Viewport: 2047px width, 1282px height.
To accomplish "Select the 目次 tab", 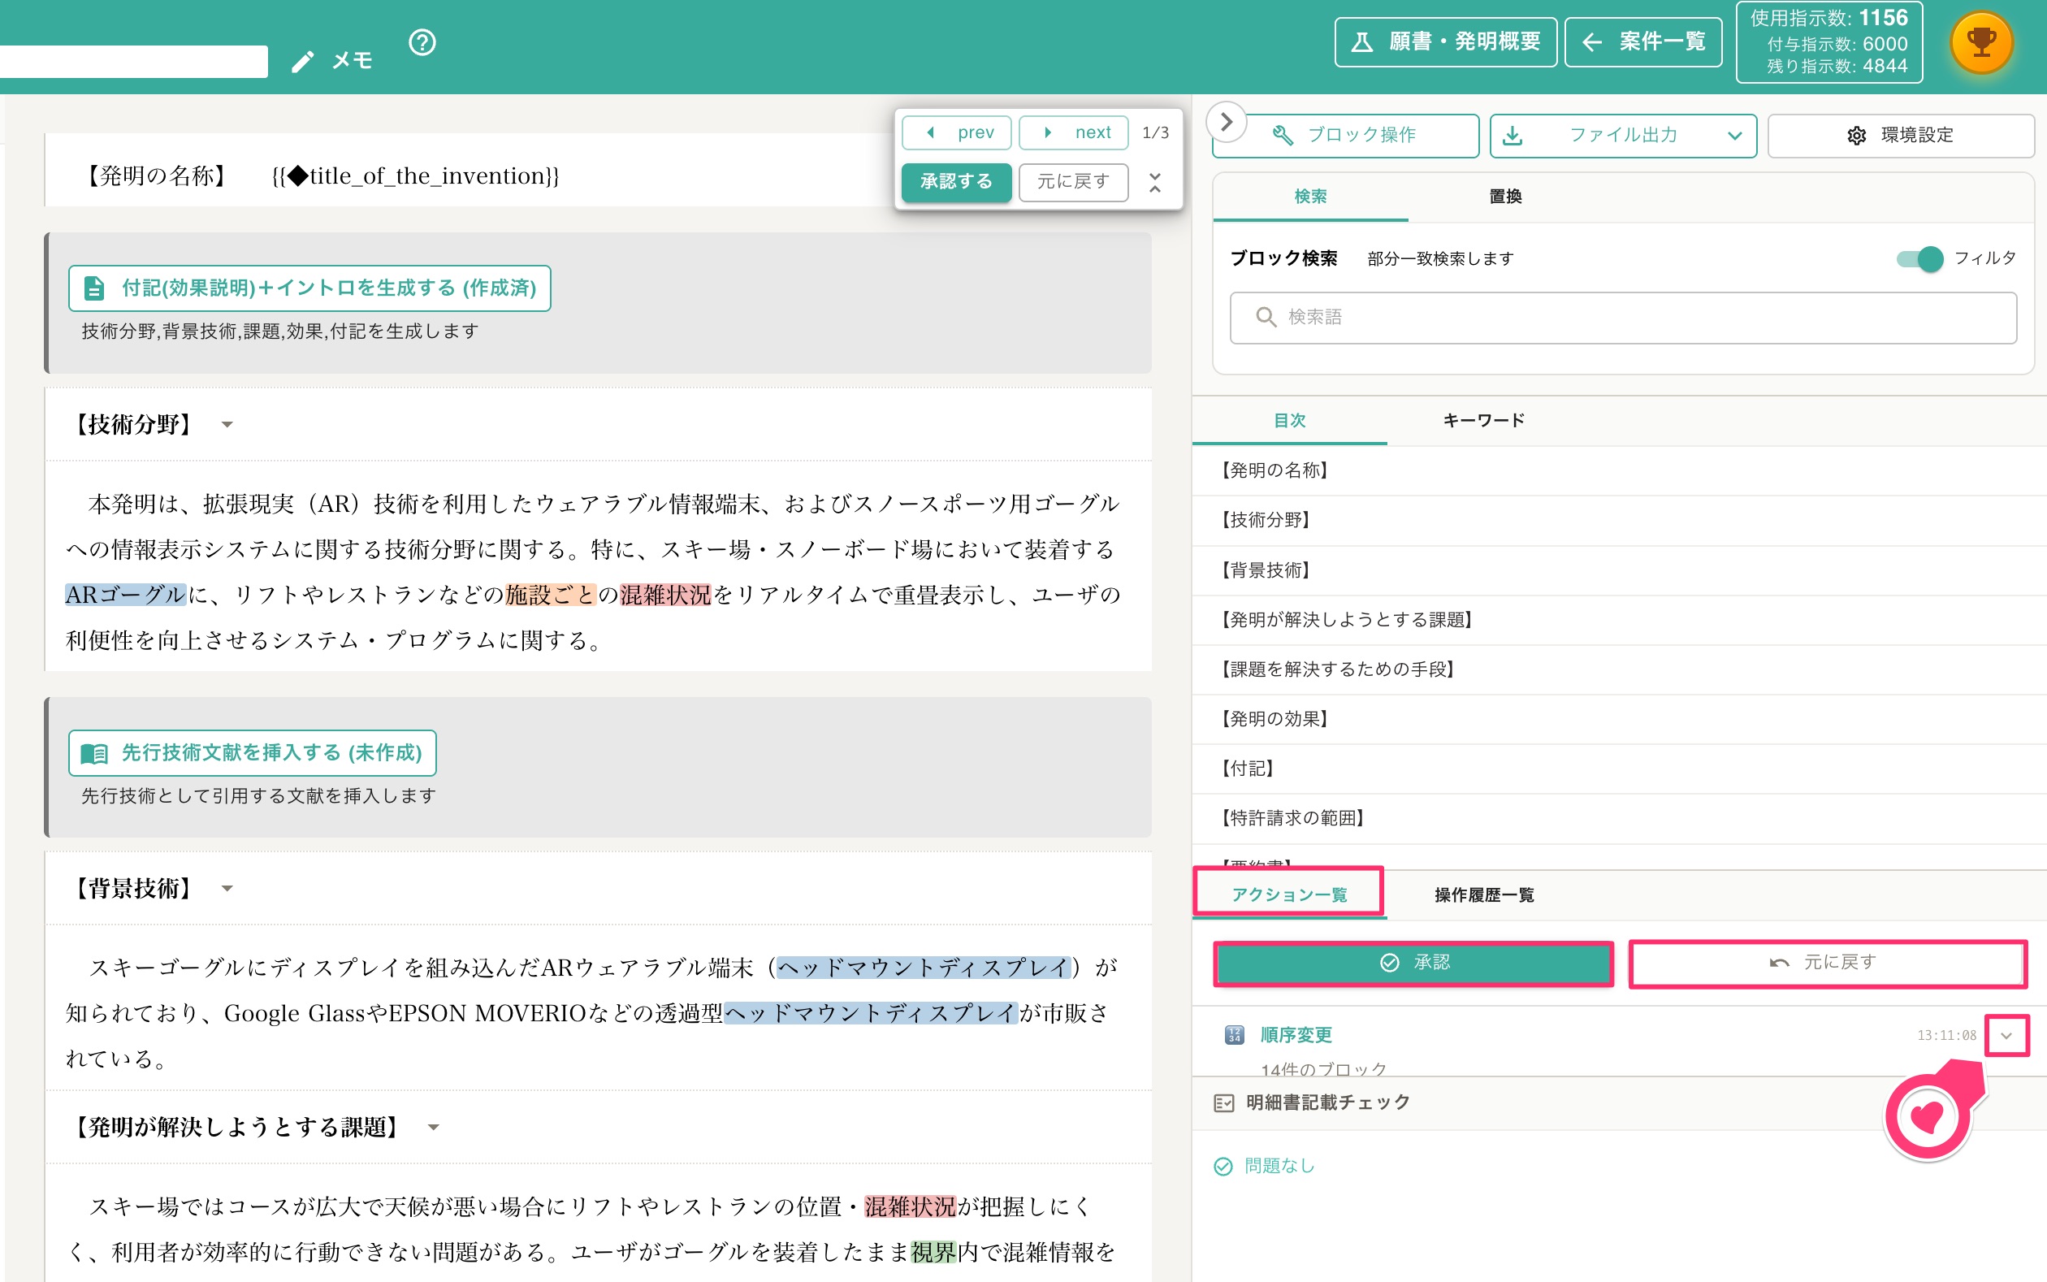I will tap(1289, 421).
